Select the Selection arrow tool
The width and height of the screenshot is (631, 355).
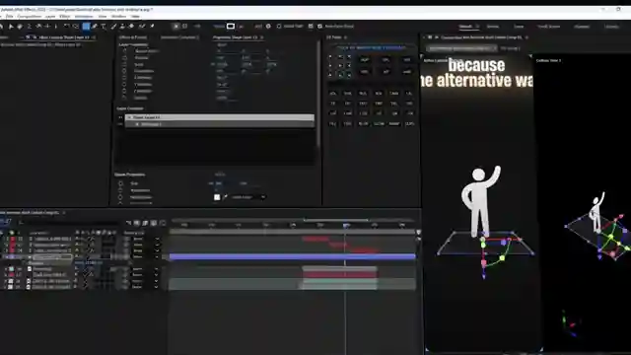coord(11,27)
